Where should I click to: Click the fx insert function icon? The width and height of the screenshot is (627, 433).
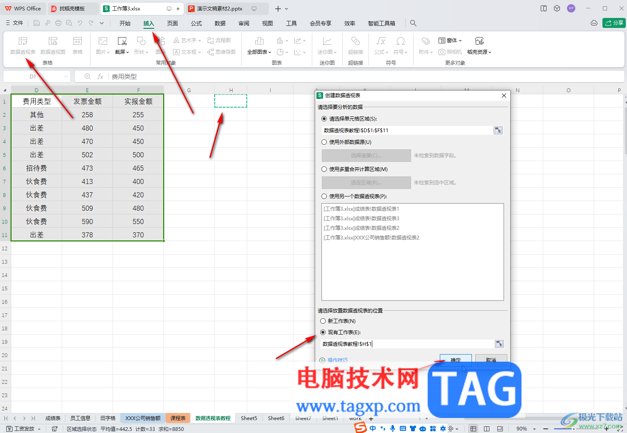pos(100,77)
